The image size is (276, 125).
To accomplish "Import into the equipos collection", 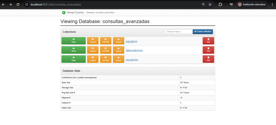I will click(x=118, y=41).
